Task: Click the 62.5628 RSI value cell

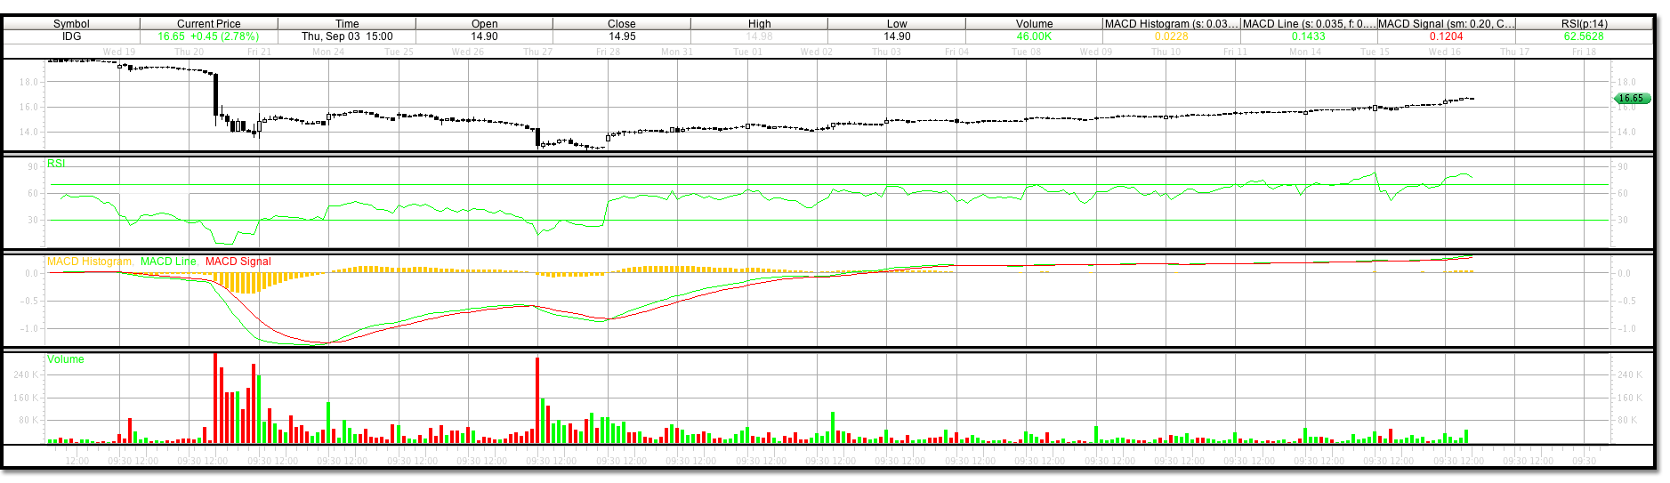Action: click(x=1584, y=36)
